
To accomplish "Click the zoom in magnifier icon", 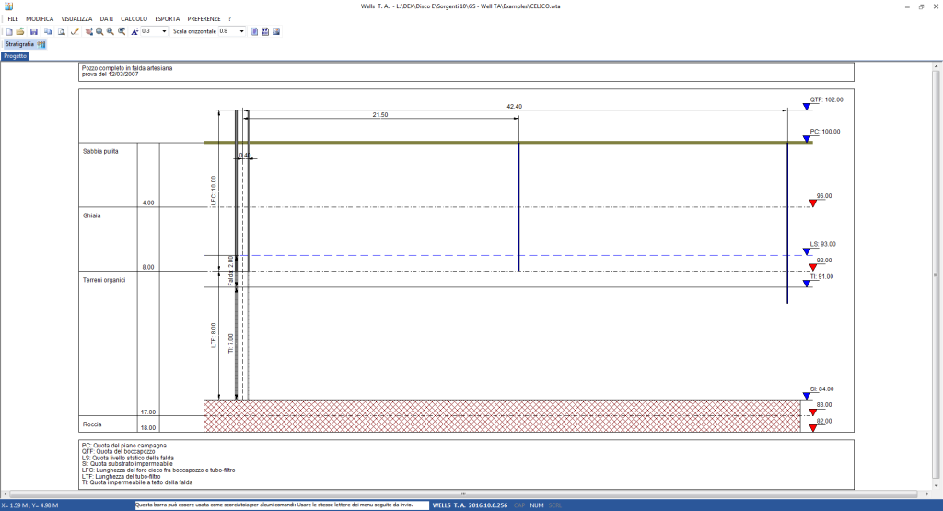I will [x=99, y=31].
